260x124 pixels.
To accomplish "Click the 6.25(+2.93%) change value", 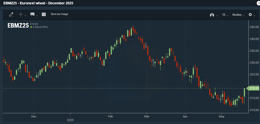I will pos(40,27).
